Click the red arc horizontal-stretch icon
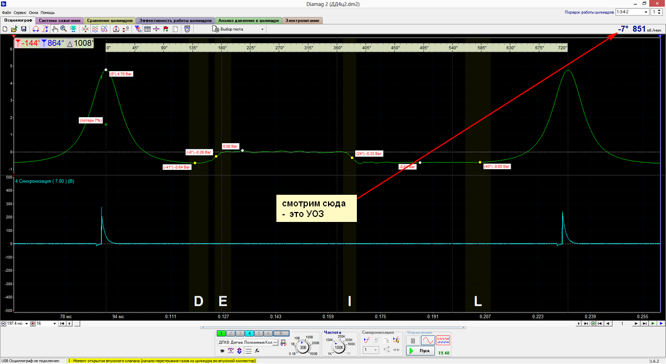This screenshot has height=364, width=666. pyautogui.click(x=36, y=29)
